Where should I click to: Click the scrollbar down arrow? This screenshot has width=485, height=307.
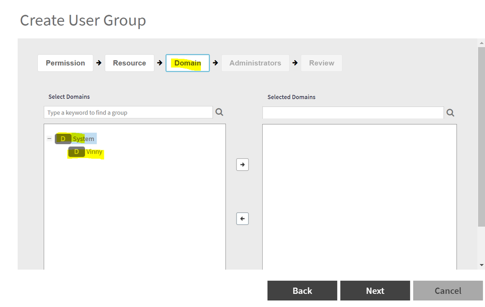coord(481,265)
